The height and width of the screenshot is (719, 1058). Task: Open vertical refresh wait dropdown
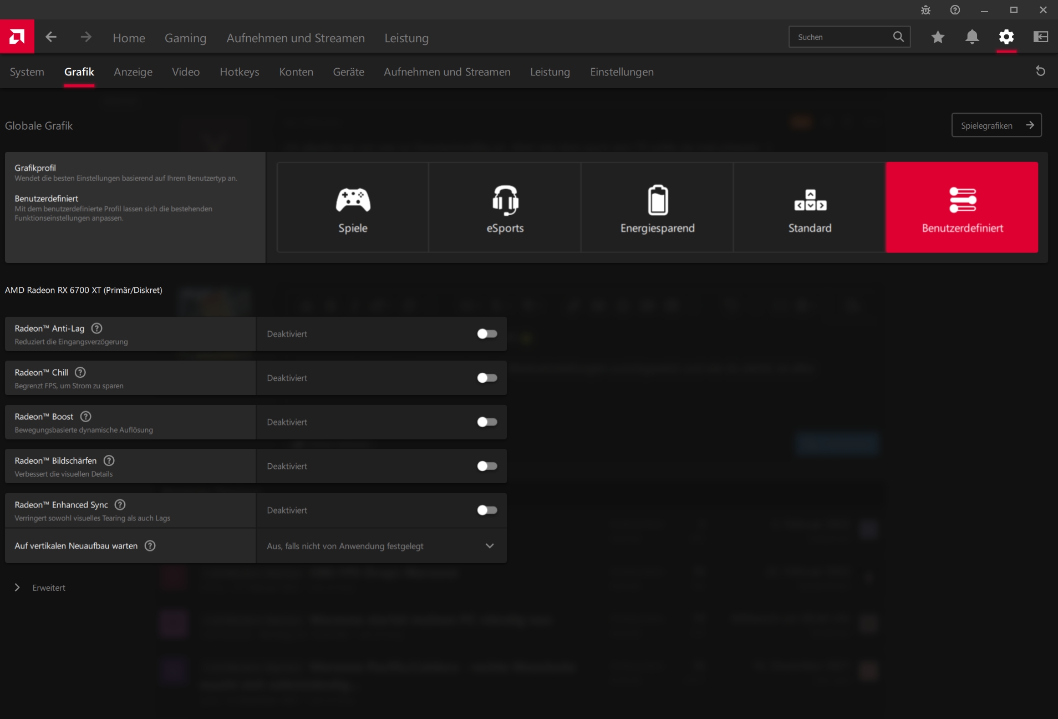(x=382, y=546)
